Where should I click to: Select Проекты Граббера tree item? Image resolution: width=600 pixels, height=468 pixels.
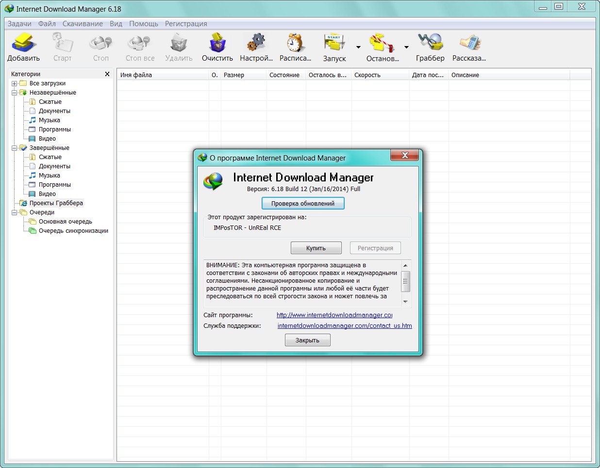56,203
